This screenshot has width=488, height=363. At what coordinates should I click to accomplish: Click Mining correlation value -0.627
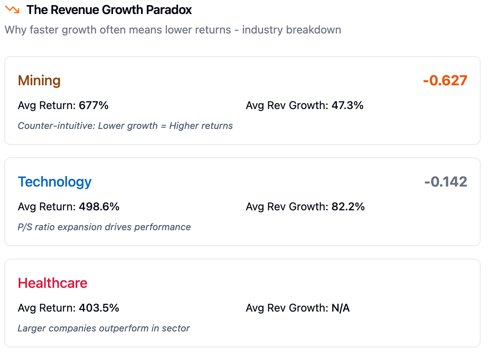coord(445,81)
